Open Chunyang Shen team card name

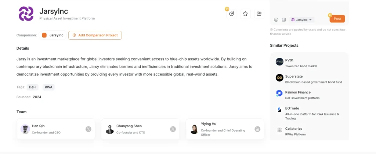point(129,126)
